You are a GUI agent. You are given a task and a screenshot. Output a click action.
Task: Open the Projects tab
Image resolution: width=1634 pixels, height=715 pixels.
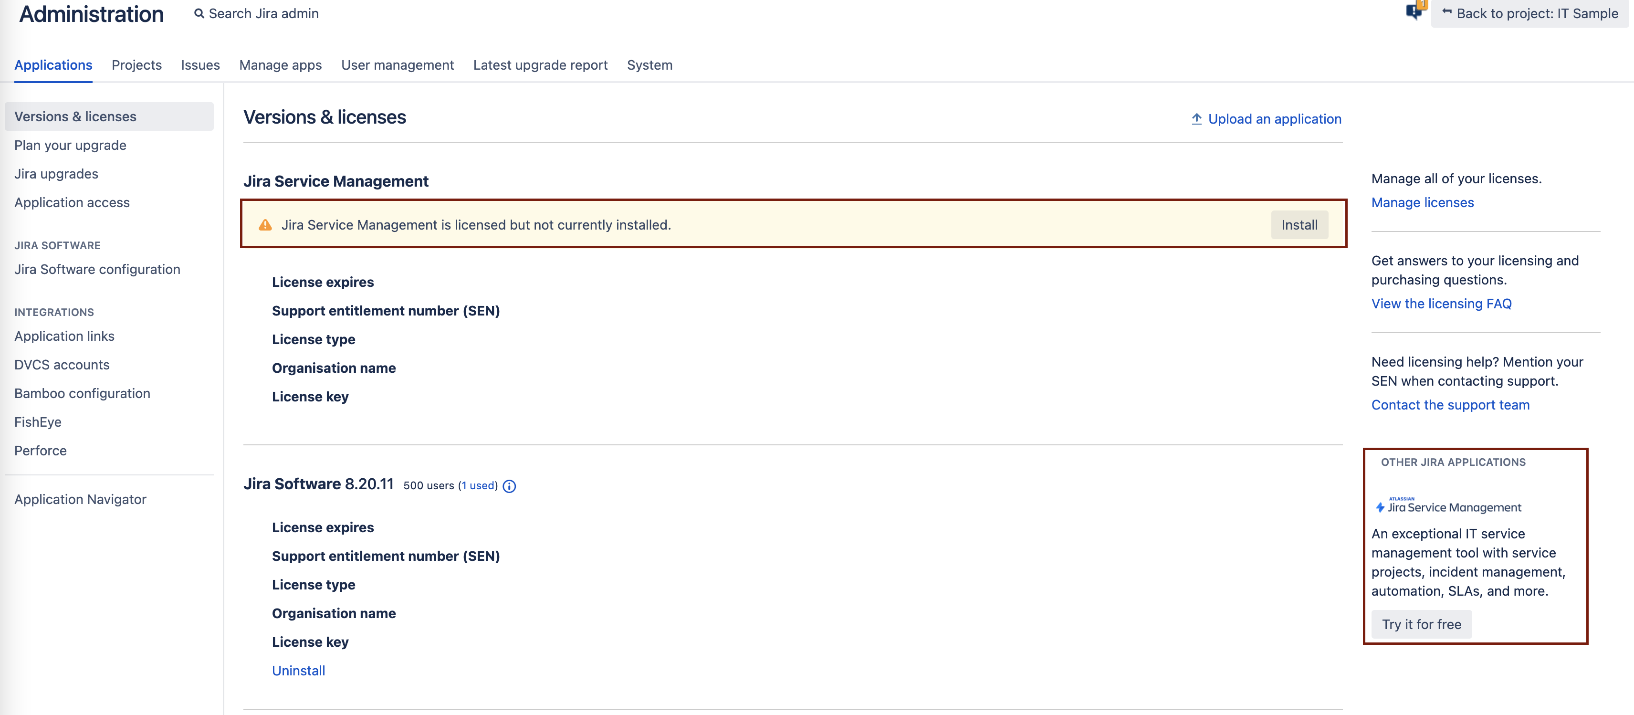(x=136, y=65)
